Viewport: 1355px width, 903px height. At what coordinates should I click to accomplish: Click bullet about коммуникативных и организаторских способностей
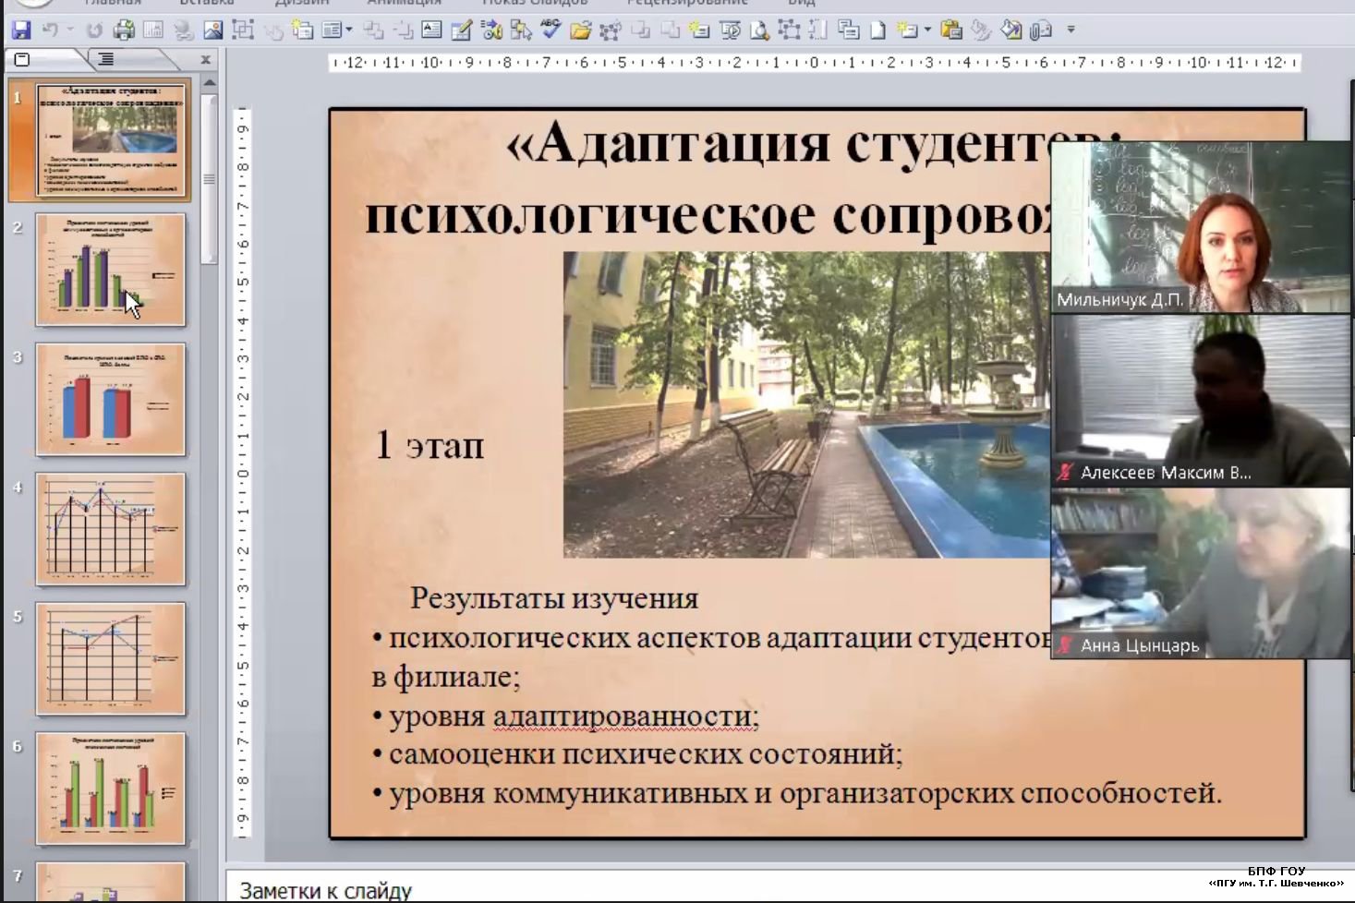(797, 793)
